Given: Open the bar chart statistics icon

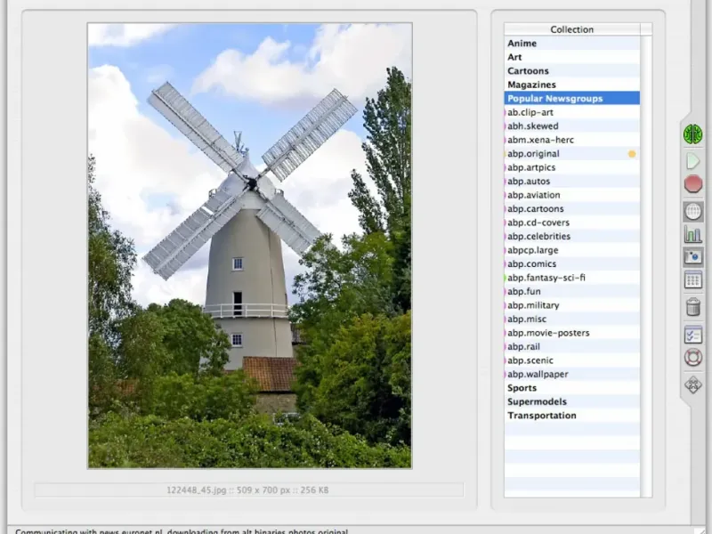Looking at the screenshot, I should click(693, 234).
